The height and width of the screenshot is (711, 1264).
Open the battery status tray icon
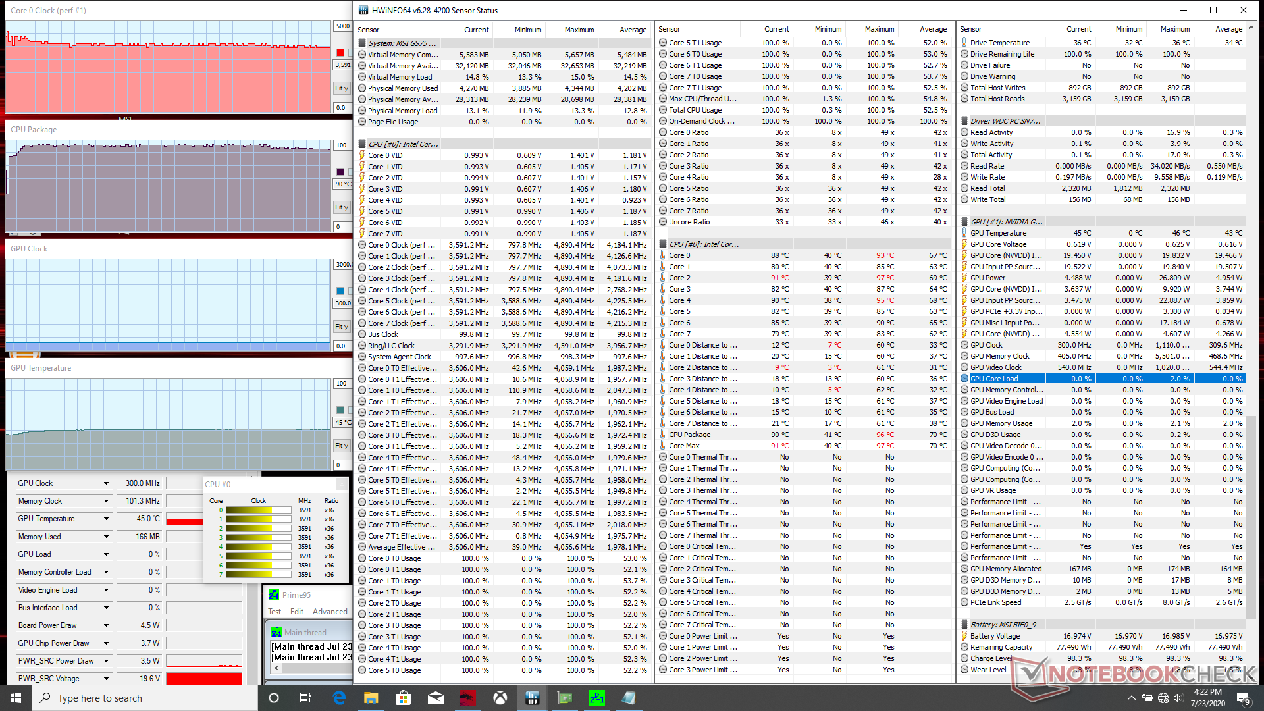coord(1147,698)
